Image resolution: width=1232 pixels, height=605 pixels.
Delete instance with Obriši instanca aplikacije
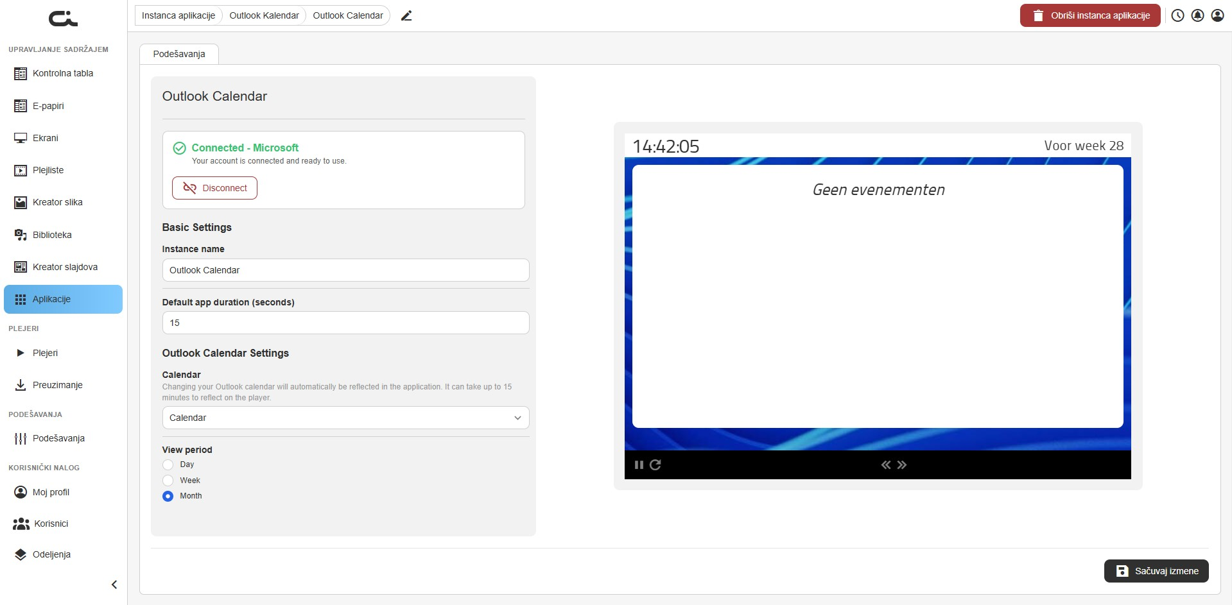(x=1090, y=15)
